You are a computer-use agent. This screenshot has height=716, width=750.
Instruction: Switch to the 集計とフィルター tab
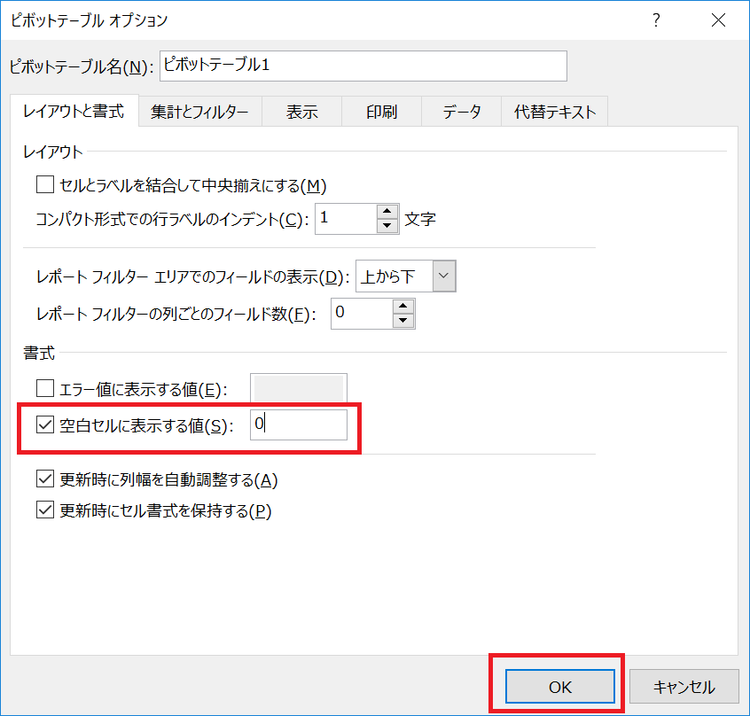200,112
